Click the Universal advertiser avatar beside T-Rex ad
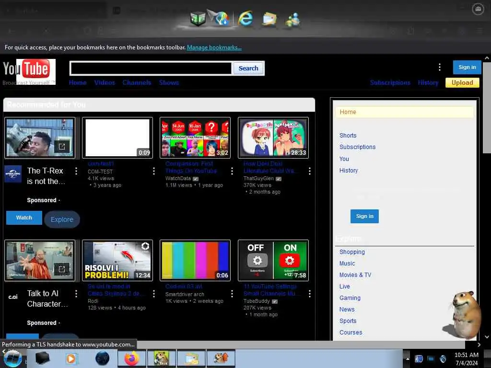 click(x=13, y=173)
